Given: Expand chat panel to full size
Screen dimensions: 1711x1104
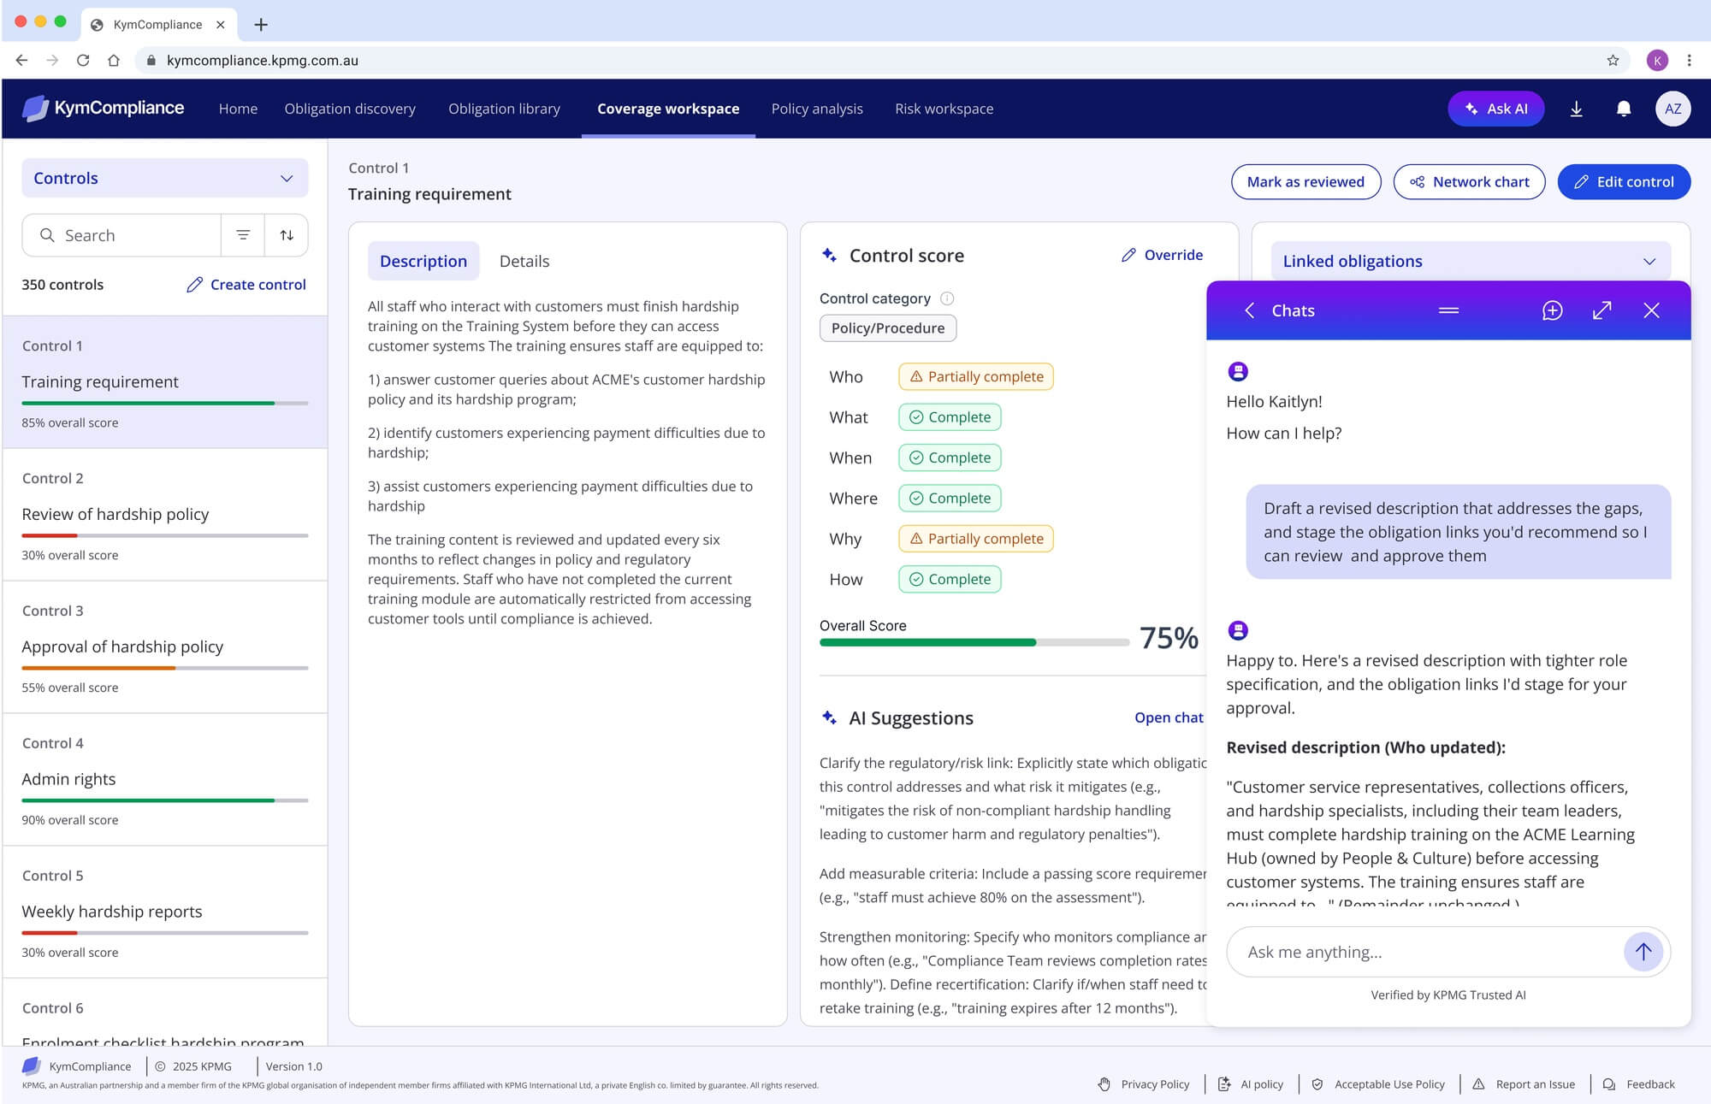Looking at the screenshot, I should pyautogui.click(x=1601, y=310).
